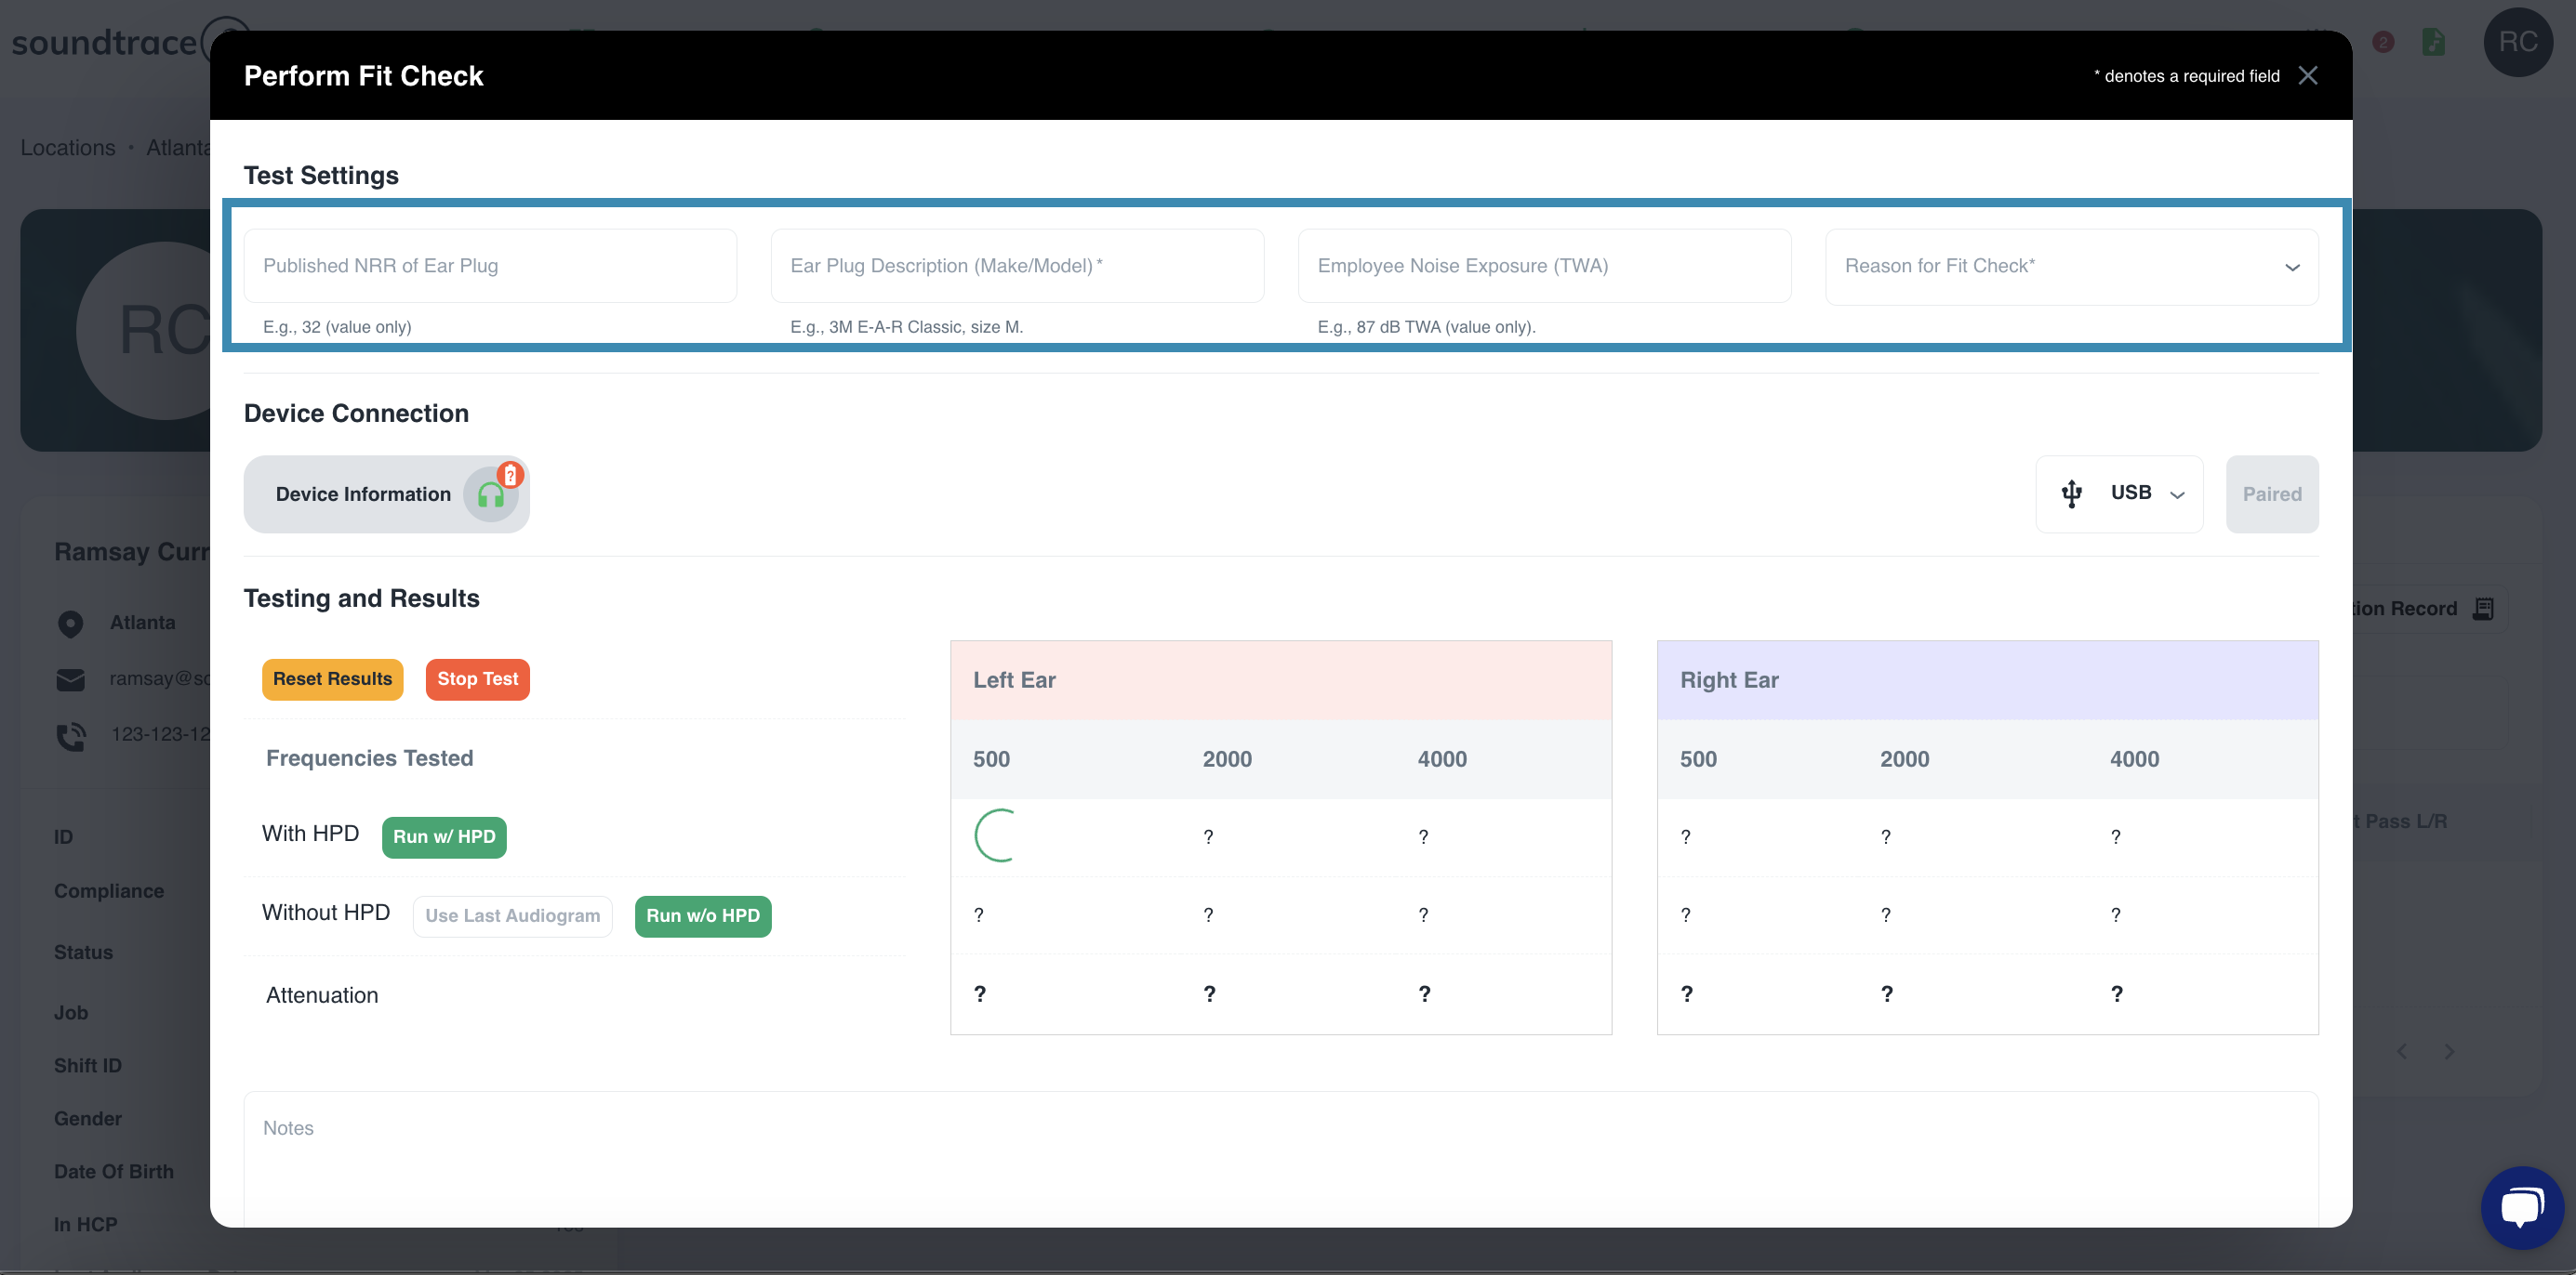Go to previous page arrow
This screenshot has width=2576, height=1275.
[x=2401, y=1051]
